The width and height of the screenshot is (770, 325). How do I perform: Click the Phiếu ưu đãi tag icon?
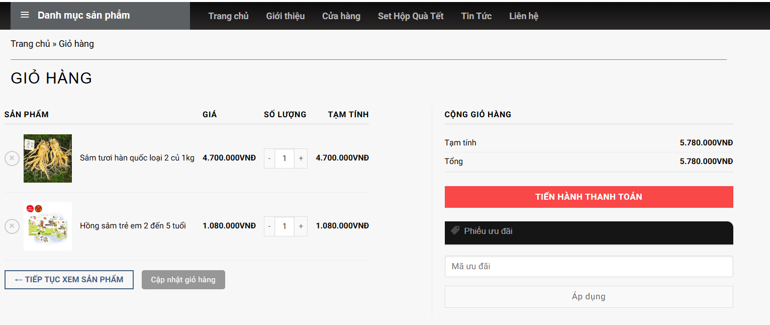click(x=455, y=231)
